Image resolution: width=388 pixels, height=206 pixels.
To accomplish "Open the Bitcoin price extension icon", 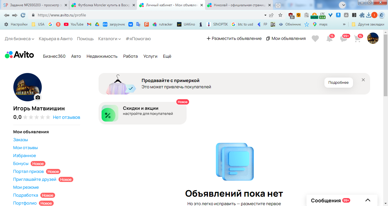I will click(x=314, y=16).
